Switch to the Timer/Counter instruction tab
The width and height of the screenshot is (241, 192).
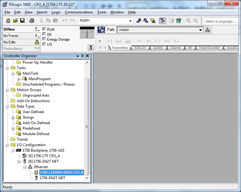click(209, 48)
